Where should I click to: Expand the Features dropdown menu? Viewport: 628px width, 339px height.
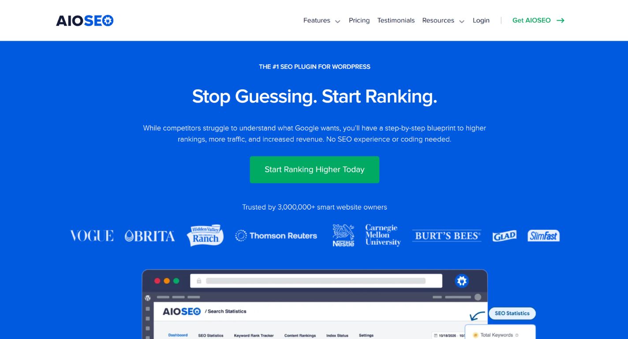coord(321,20)
